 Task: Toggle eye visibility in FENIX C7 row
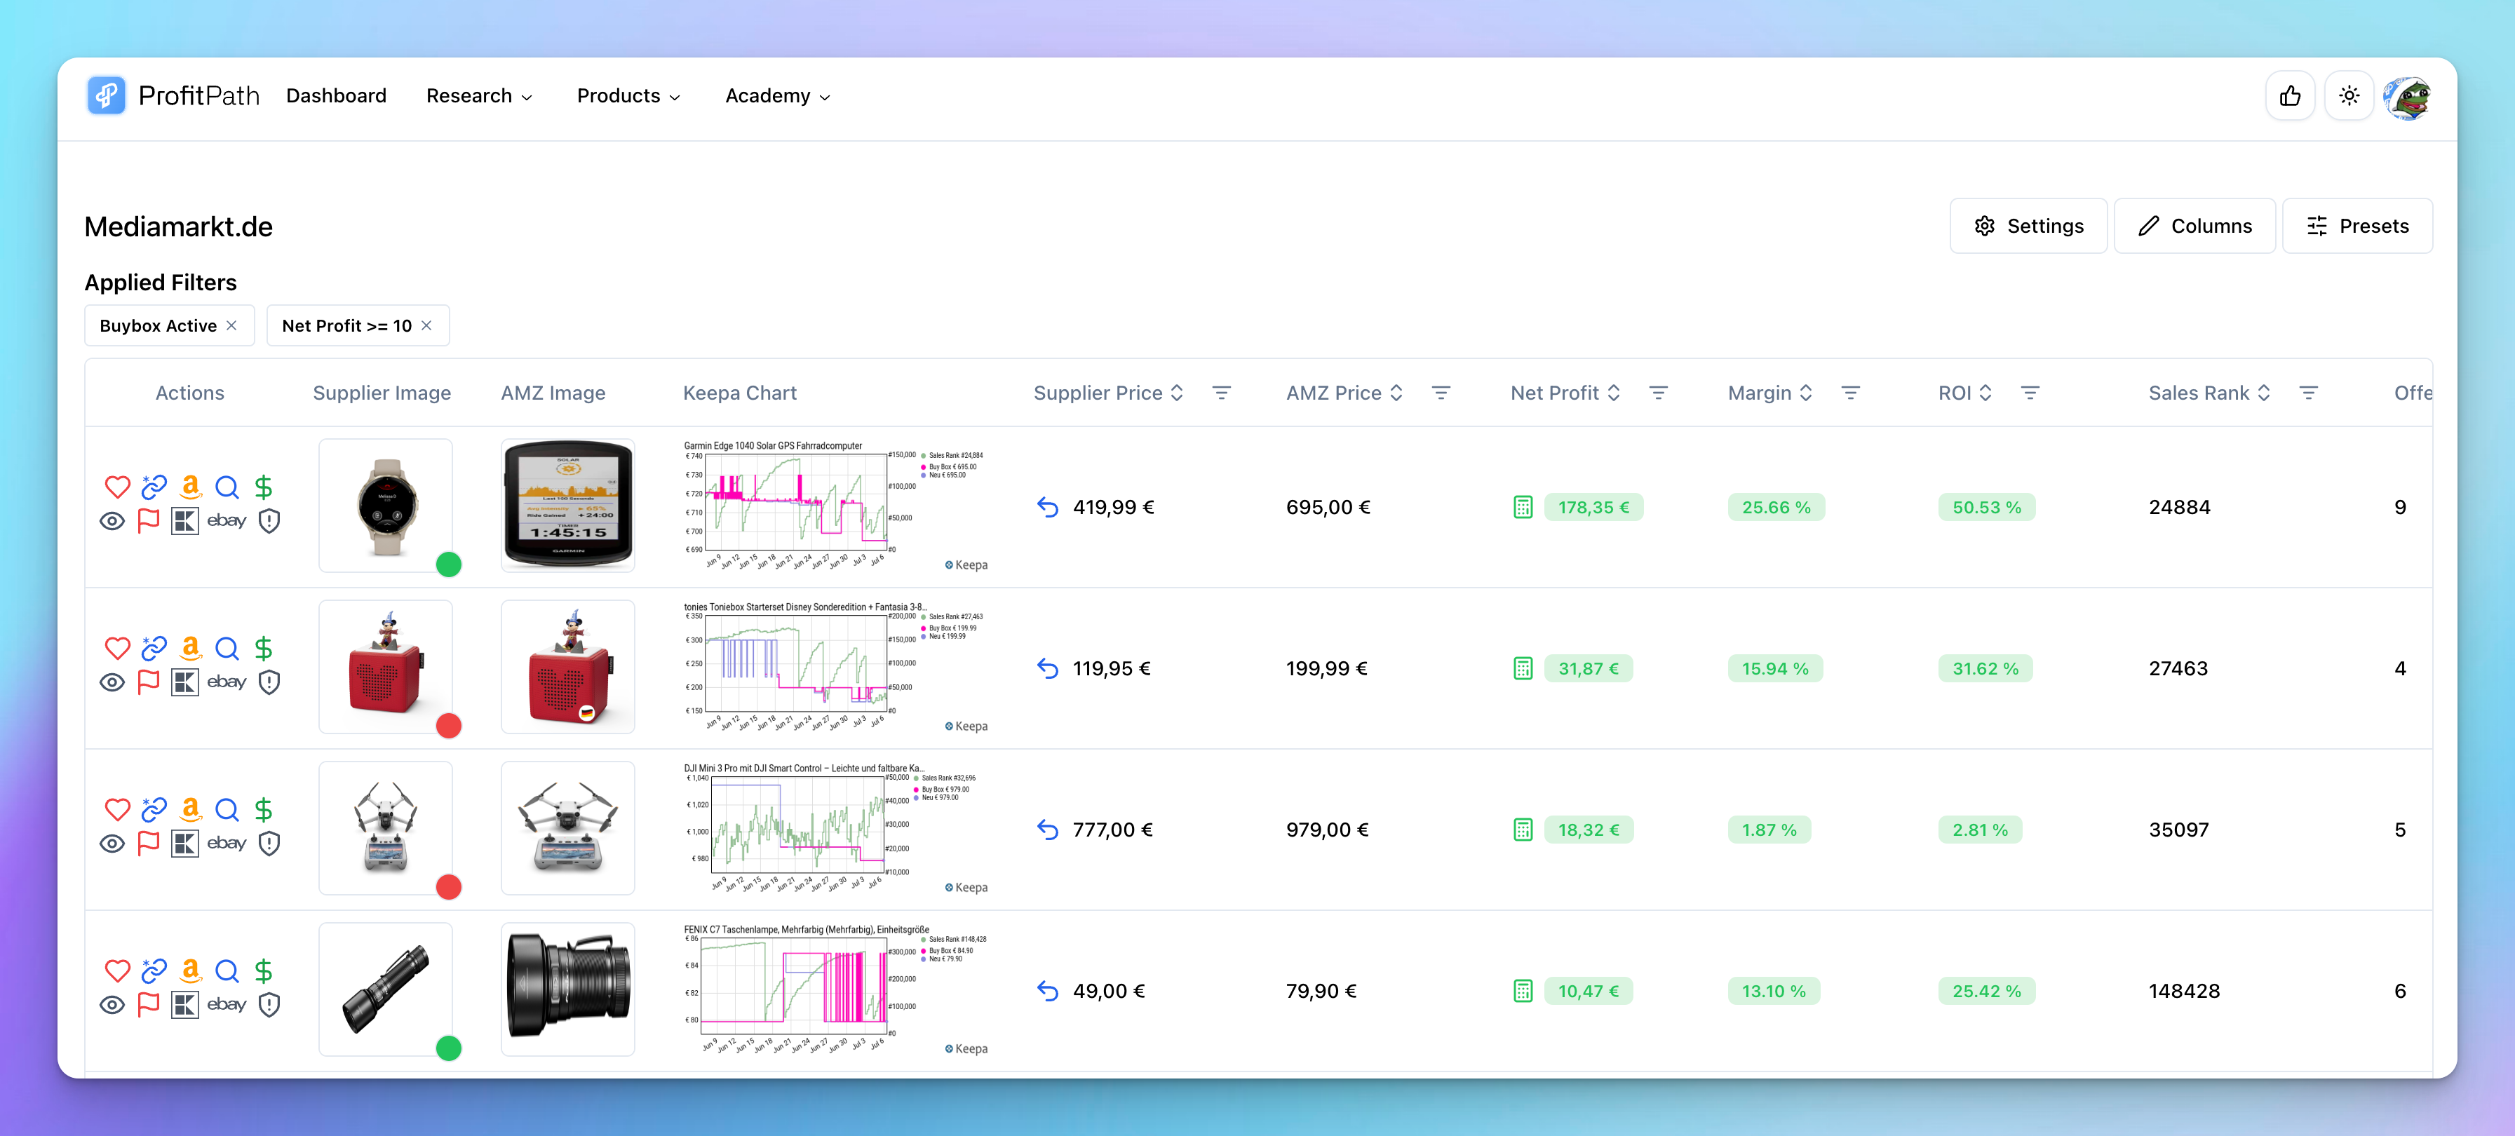click(x=112, y=1006)
